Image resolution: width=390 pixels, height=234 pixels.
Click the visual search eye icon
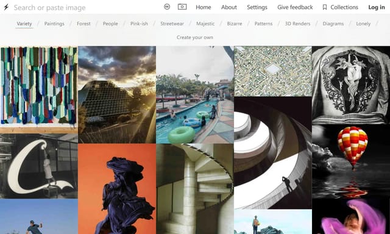167,7
